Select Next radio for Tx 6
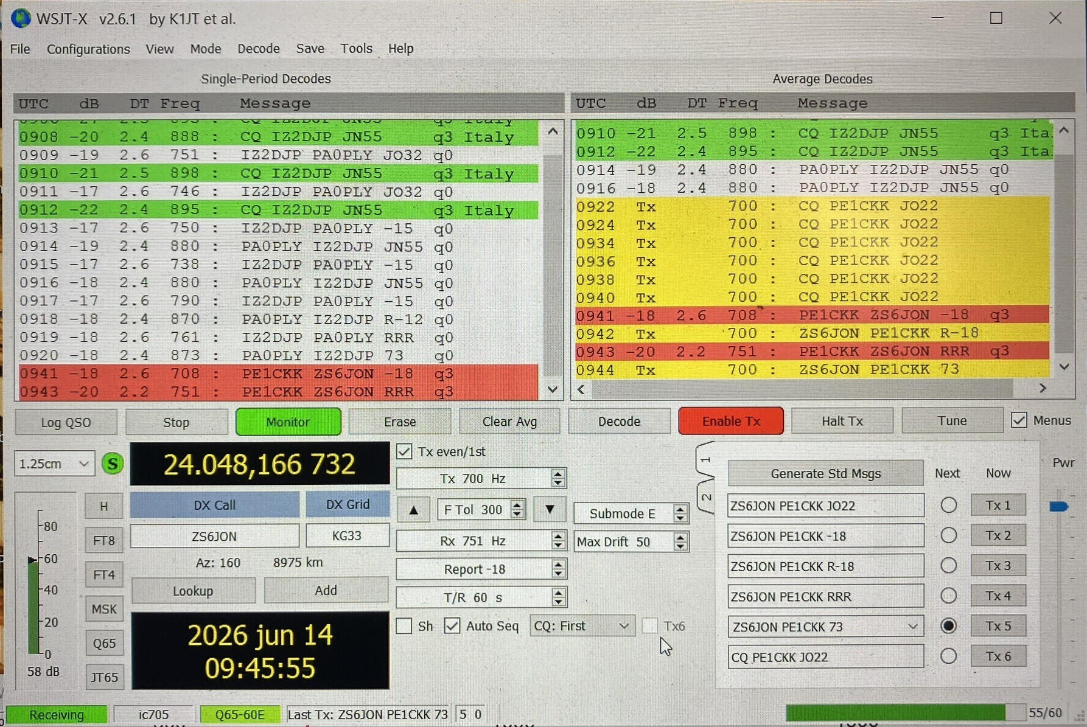 [x=948, y=656]
